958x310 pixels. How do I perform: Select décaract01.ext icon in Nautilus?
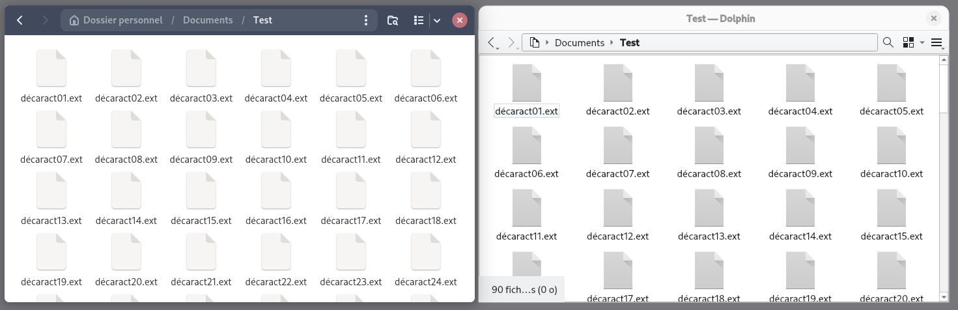click(x=51, y=68)
